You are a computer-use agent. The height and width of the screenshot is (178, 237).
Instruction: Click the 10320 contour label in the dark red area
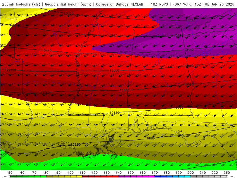69,13
